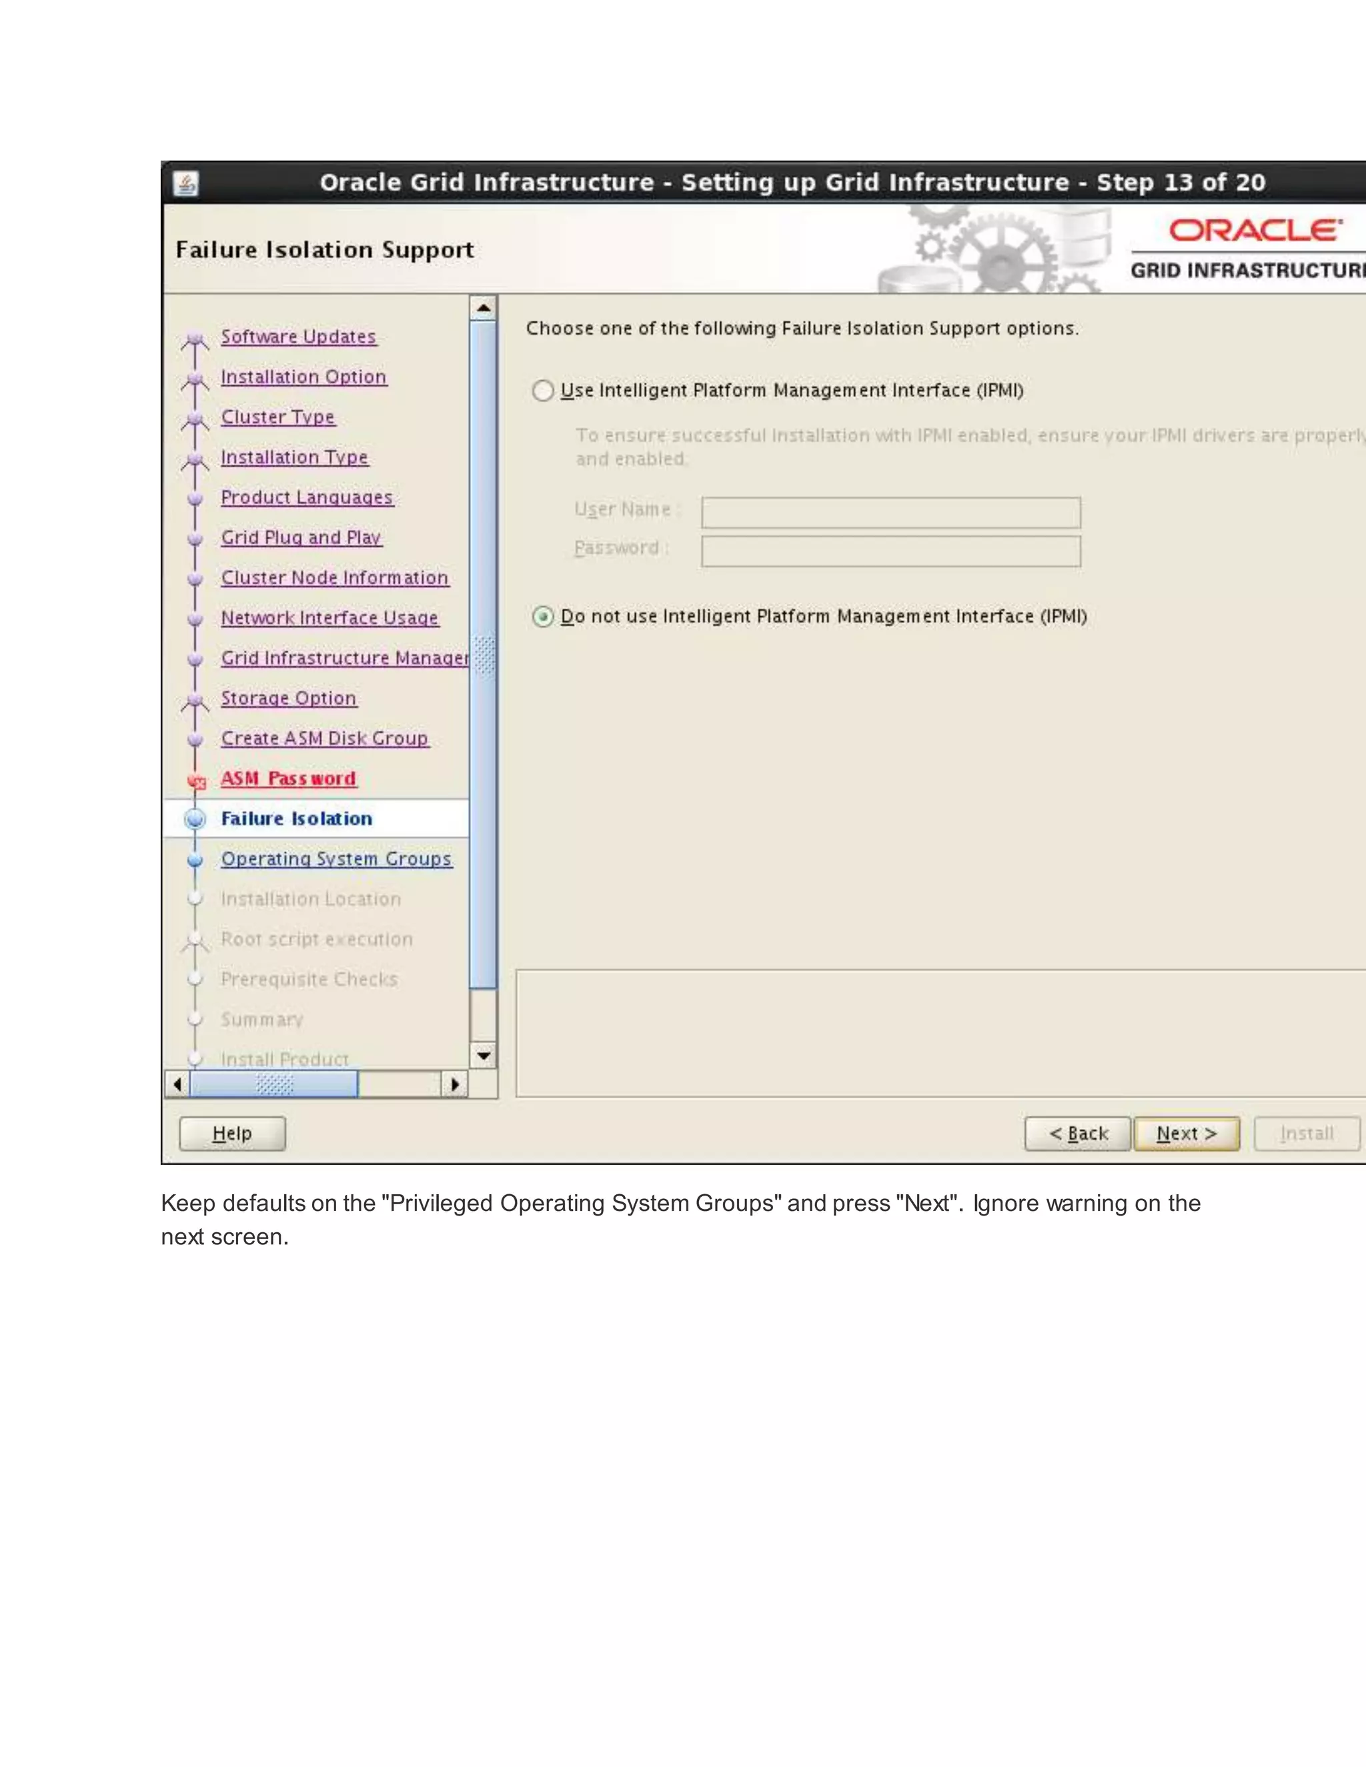Click the greyed Install button
1366x1767 pixels.
(1307, 1134)
